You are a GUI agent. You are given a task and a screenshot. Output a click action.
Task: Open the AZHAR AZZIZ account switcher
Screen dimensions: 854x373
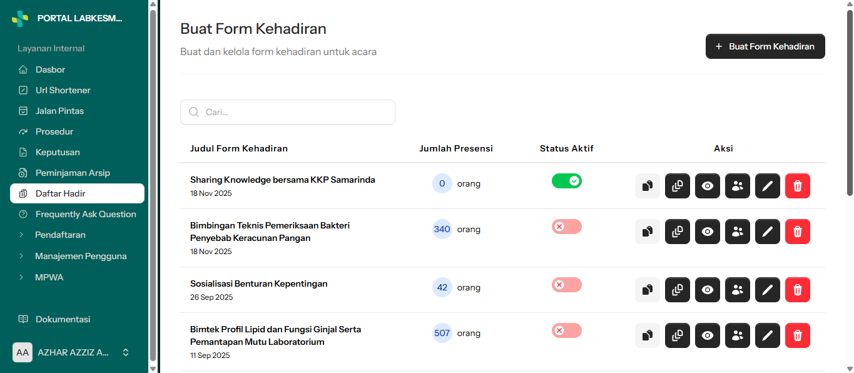[x=72, y=352]
